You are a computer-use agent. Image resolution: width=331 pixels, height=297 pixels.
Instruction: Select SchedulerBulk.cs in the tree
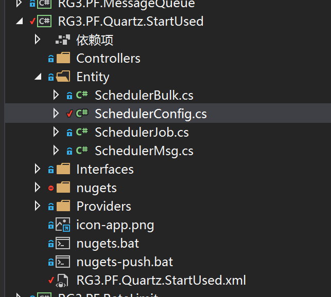click(x=144, y=95)
